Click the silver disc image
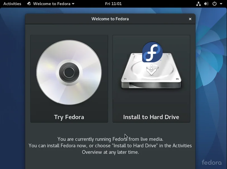Image resolution: width=227 pixels, height=169 pixels. tap(69, 72)
